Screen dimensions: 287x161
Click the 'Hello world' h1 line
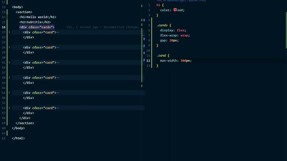tap(38, 17)
